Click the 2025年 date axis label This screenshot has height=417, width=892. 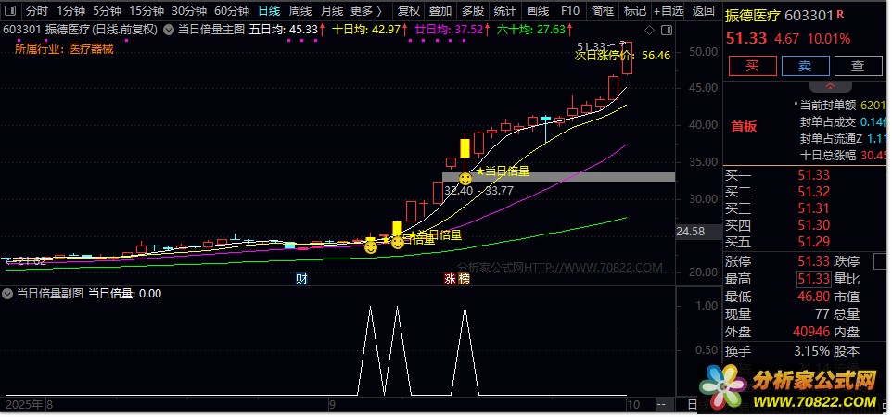pos(24,405)
